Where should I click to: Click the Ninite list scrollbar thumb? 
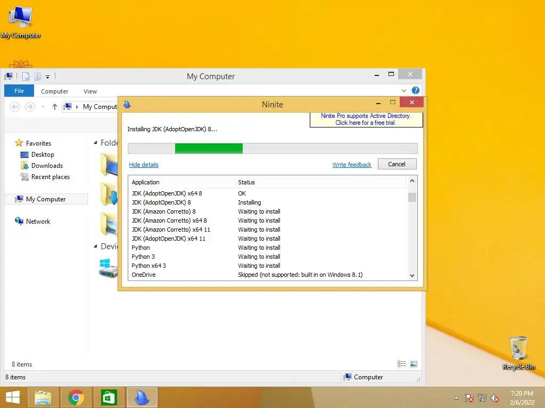[x=412, y=197]
